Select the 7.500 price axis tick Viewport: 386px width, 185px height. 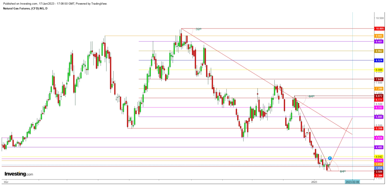coord(380,83)
